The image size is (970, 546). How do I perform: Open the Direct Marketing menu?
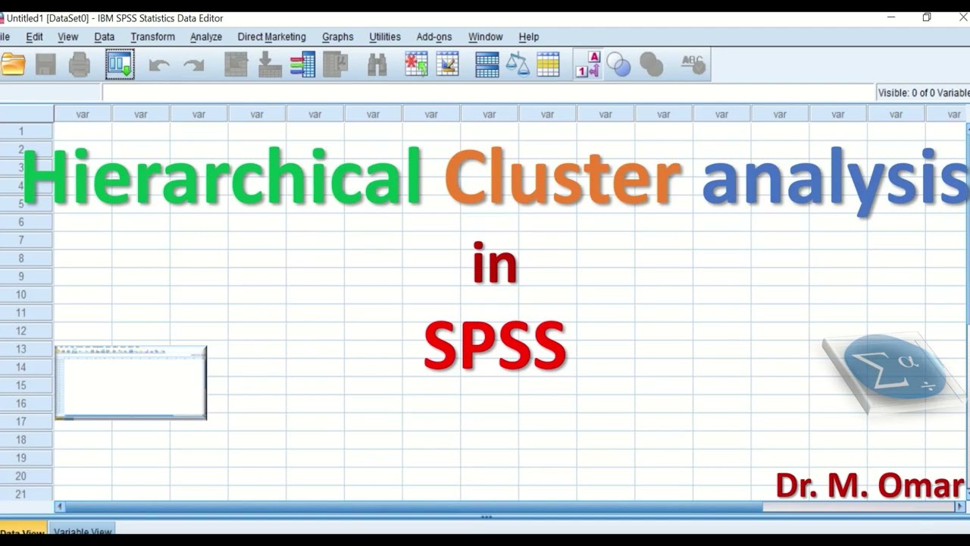click(x=271, y=36)
